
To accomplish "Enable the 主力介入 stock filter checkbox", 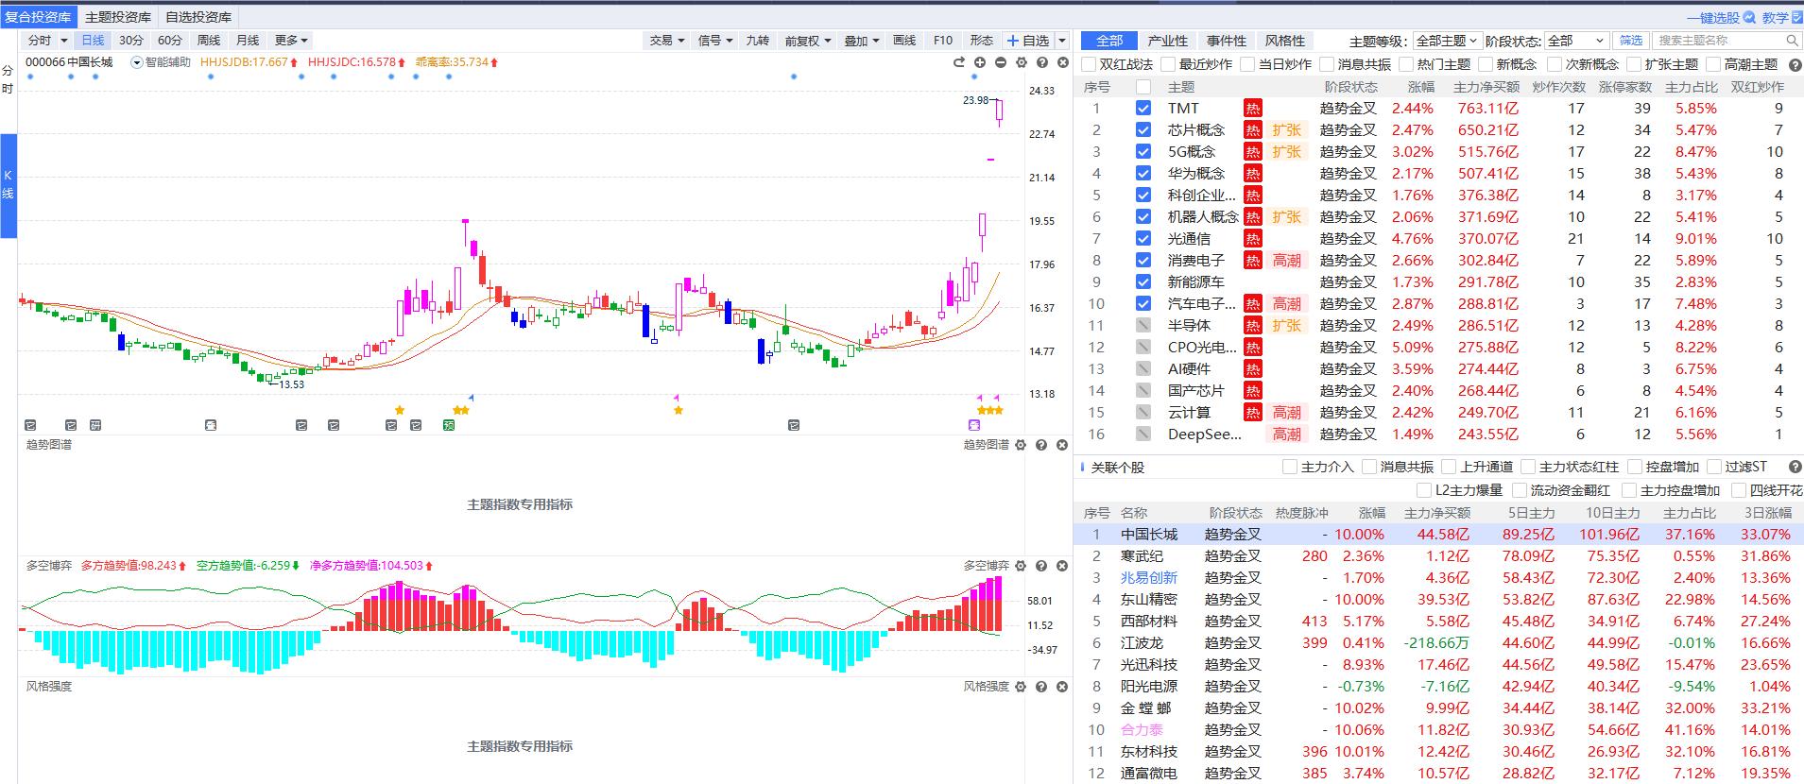I will [x=1290, y=467].
